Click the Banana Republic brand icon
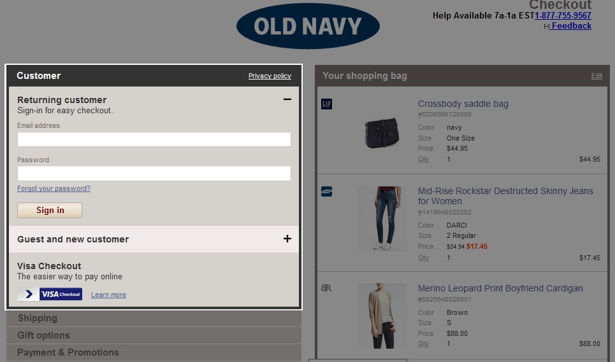This screenshot has width=615, height=362. pos(326,288)
